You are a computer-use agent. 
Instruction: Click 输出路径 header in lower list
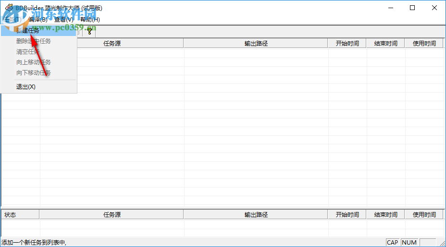coord(256,215)
